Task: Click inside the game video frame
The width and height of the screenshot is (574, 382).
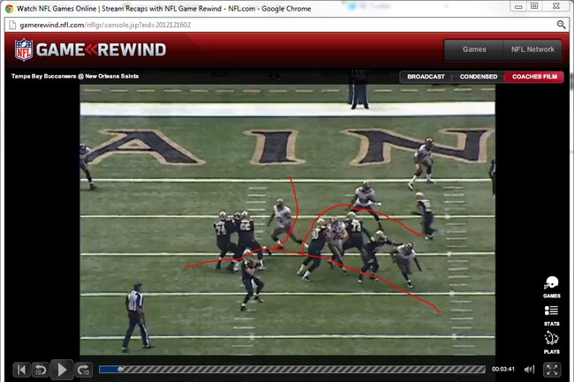Action: [x=287, y=220]
